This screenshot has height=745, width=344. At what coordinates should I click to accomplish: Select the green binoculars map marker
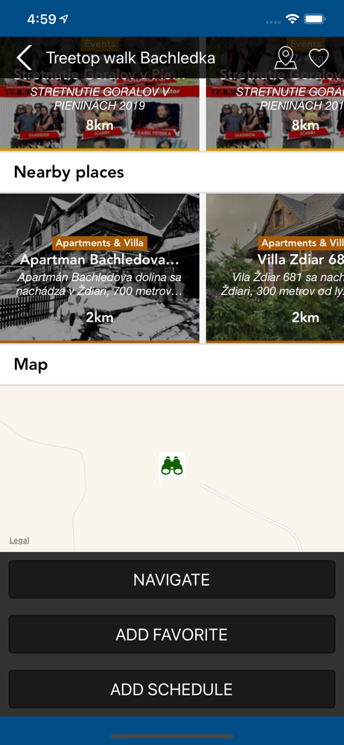(x=172, y=468)
